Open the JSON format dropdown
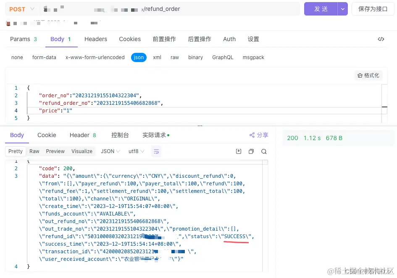The image size is (397, 278). [110, 151]
